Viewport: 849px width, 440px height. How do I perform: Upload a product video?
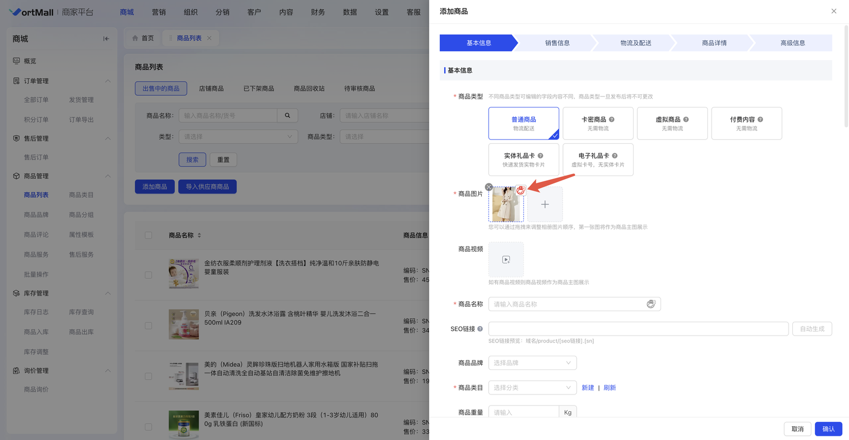(506, 259)
